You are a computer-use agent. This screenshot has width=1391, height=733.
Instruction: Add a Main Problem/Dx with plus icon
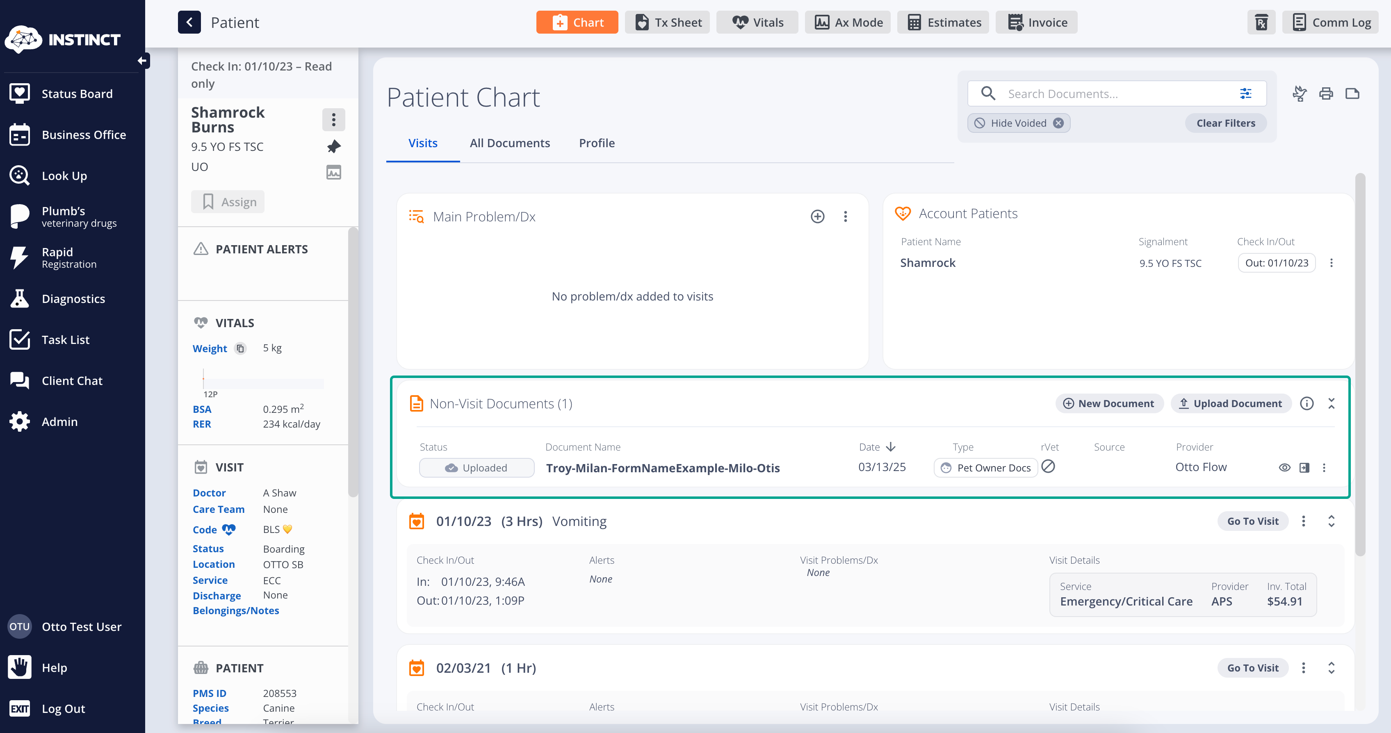818,216
